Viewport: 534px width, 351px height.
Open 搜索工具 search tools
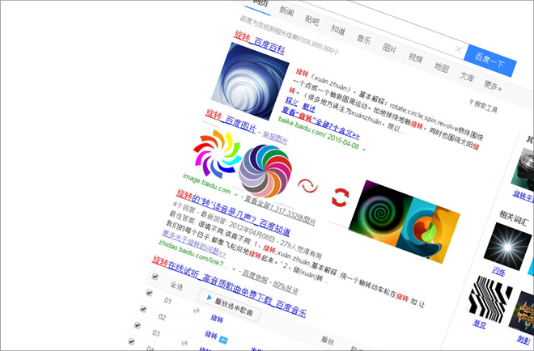coord(485,107)
